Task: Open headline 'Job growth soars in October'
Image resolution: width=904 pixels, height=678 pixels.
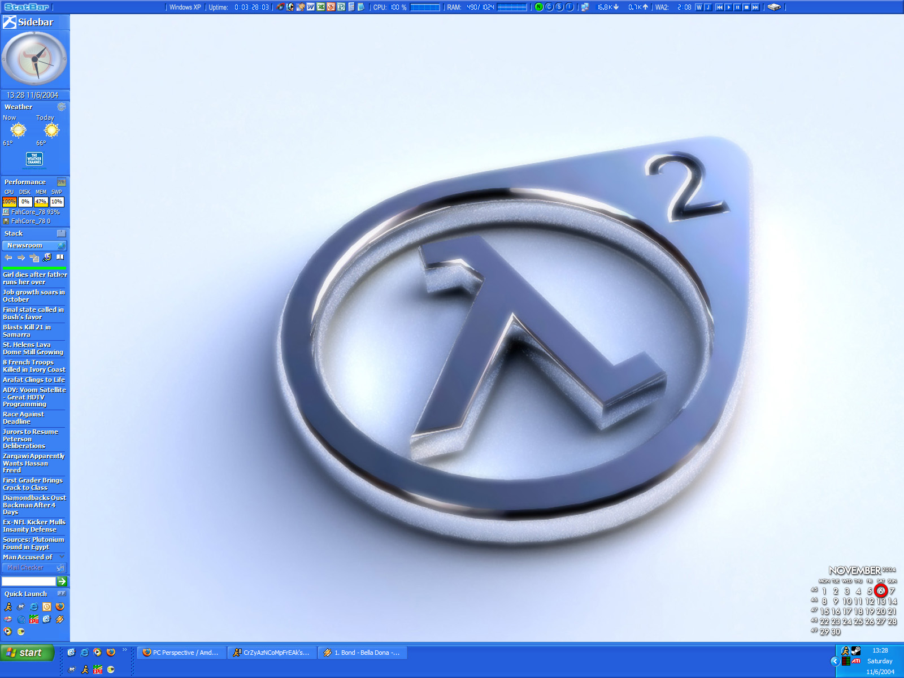Action: (x=34, y=295)
